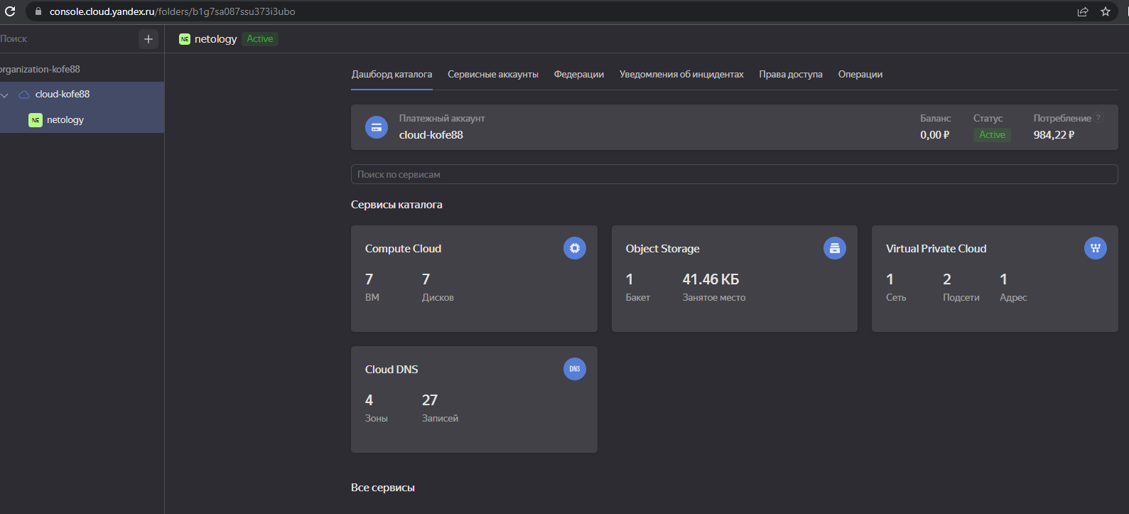The image size is (1129, 514).
Task: Click the Сервисы каталога heading
Action: click(396, 205)
